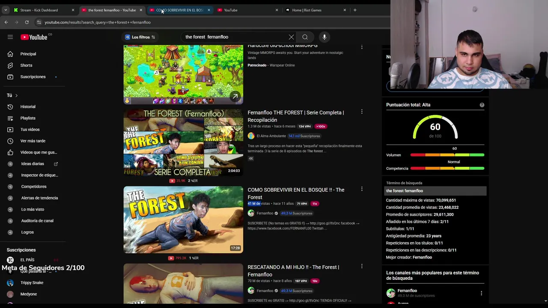Close the Kick Dashboard tab
The width and height of the screenshot is (548, 308).
(x=73, y=10)
